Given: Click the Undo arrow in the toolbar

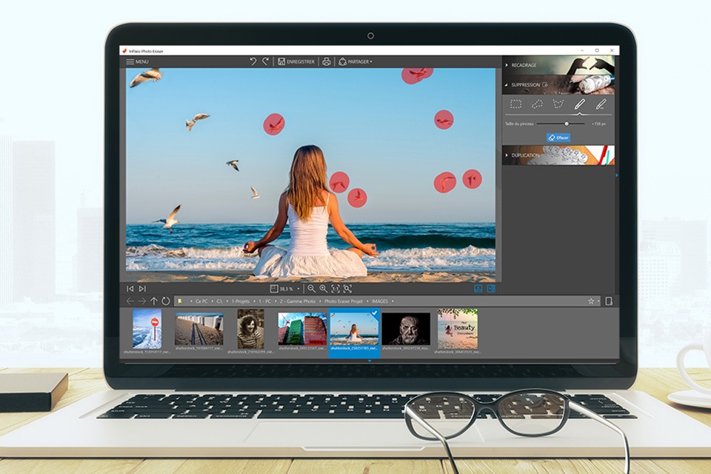Looking at the screenshot, I should click(253, 61).
